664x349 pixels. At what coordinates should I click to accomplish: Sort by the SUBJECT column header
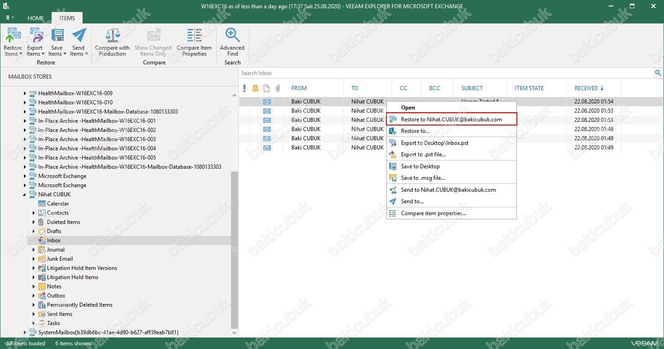coord(472,88)
